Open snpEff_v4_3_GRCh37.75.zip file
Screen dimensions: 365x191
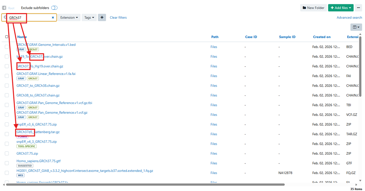pyautogui.click(x=37, y=141)
